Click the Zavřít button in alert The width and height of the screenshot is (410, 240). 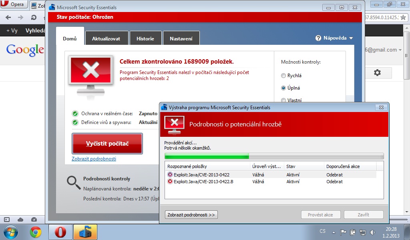(x=364, y=215)
